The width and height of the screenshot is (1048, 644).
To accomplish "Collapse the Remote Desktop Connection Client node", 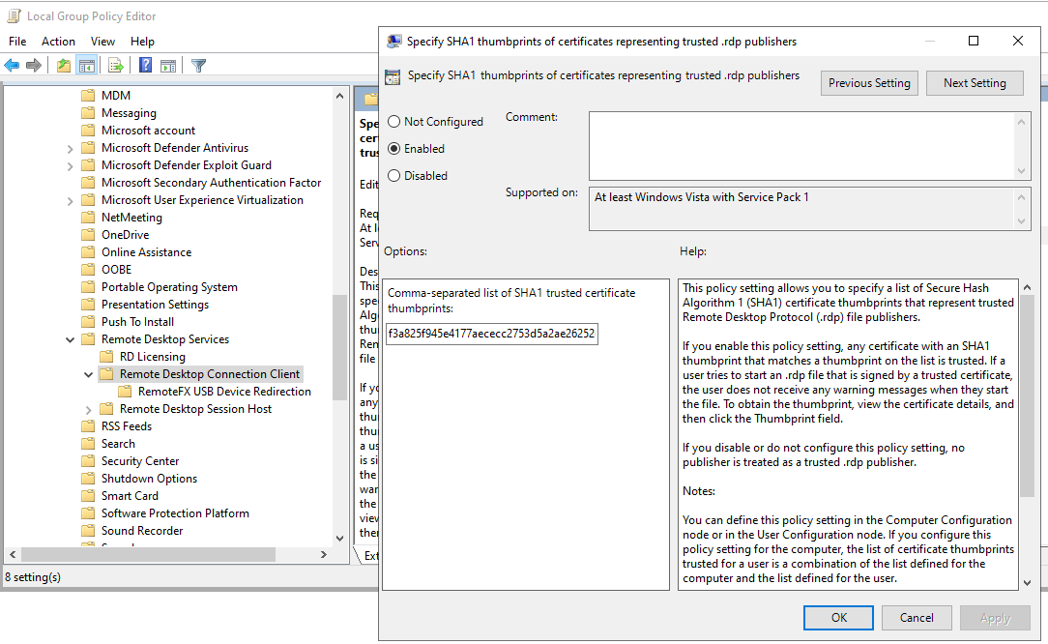I will tap(88, 374).
